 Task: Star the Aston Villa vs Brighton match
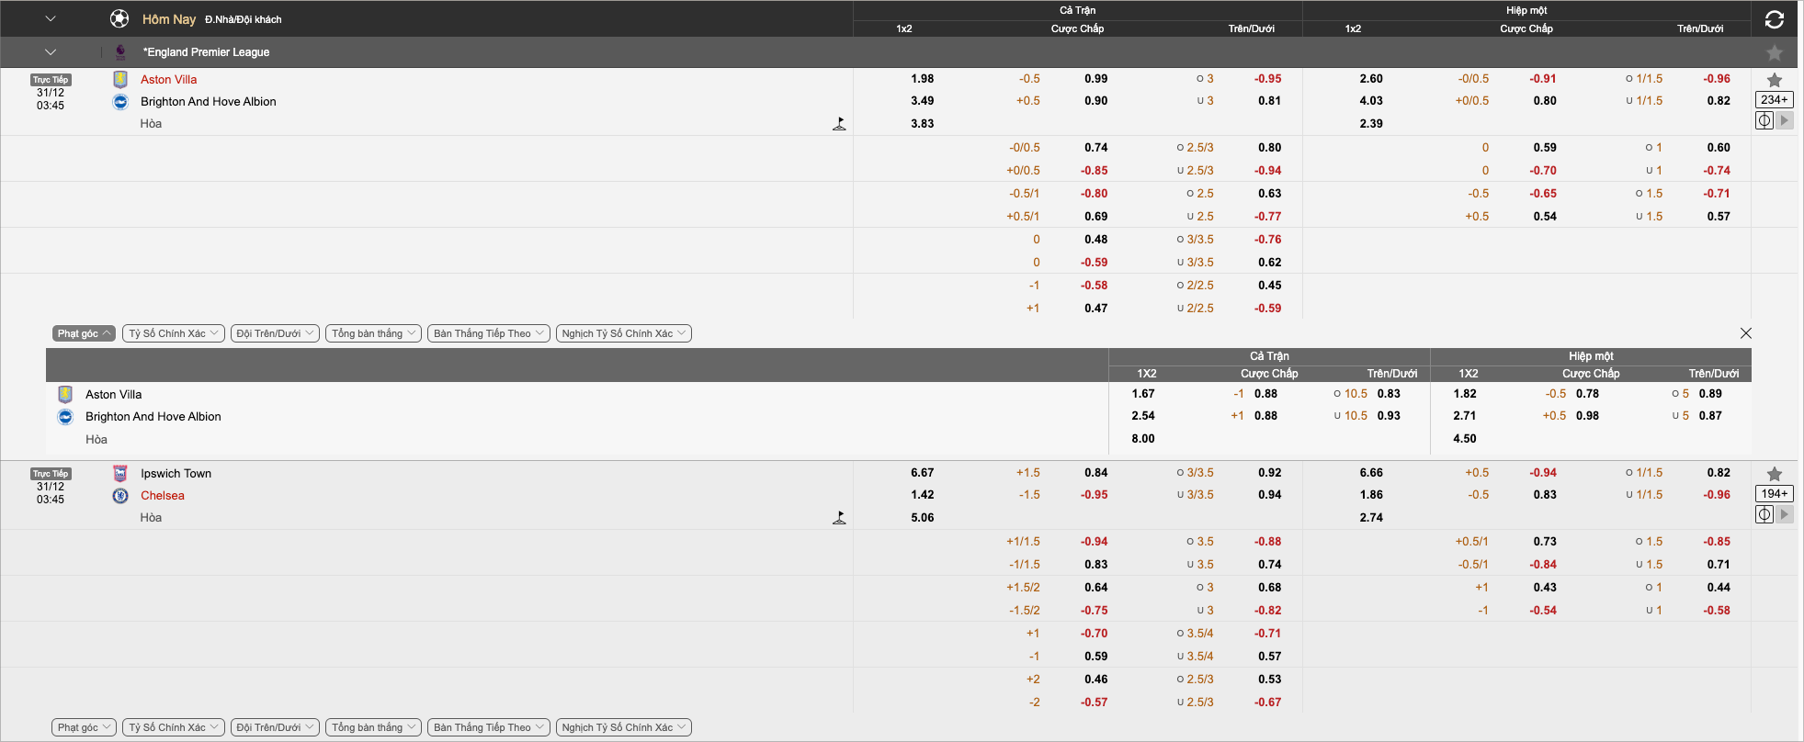click(1774, 81)
